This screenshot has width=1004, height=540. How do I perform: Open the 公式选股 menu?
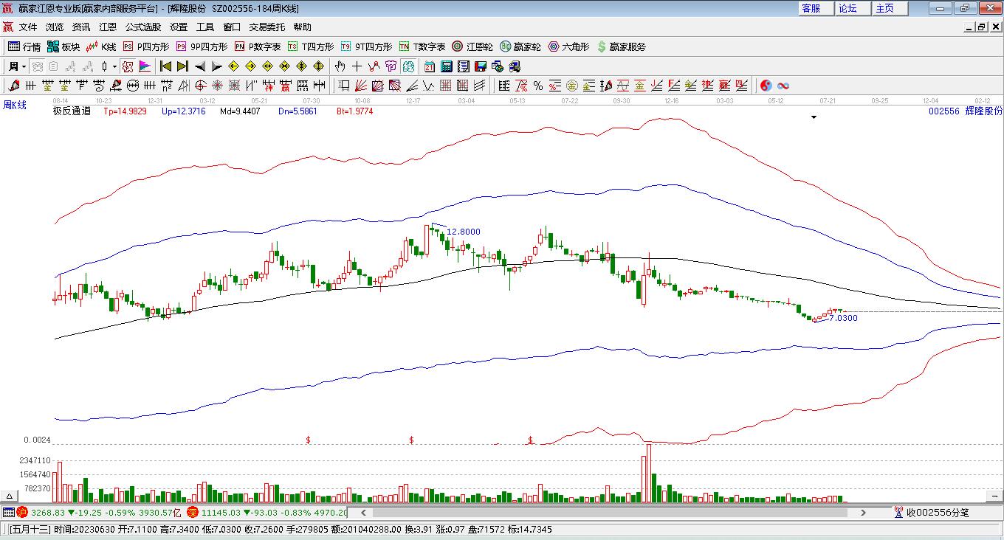coord(142,27)
